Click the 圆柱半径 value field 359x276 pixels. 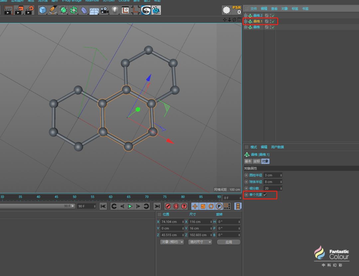[272, 175]
